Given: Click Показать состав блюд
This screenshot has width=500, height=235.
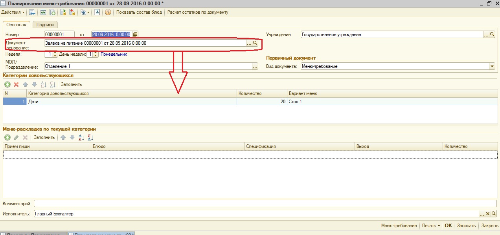Looking at the screenshot, I should (139, 12).
